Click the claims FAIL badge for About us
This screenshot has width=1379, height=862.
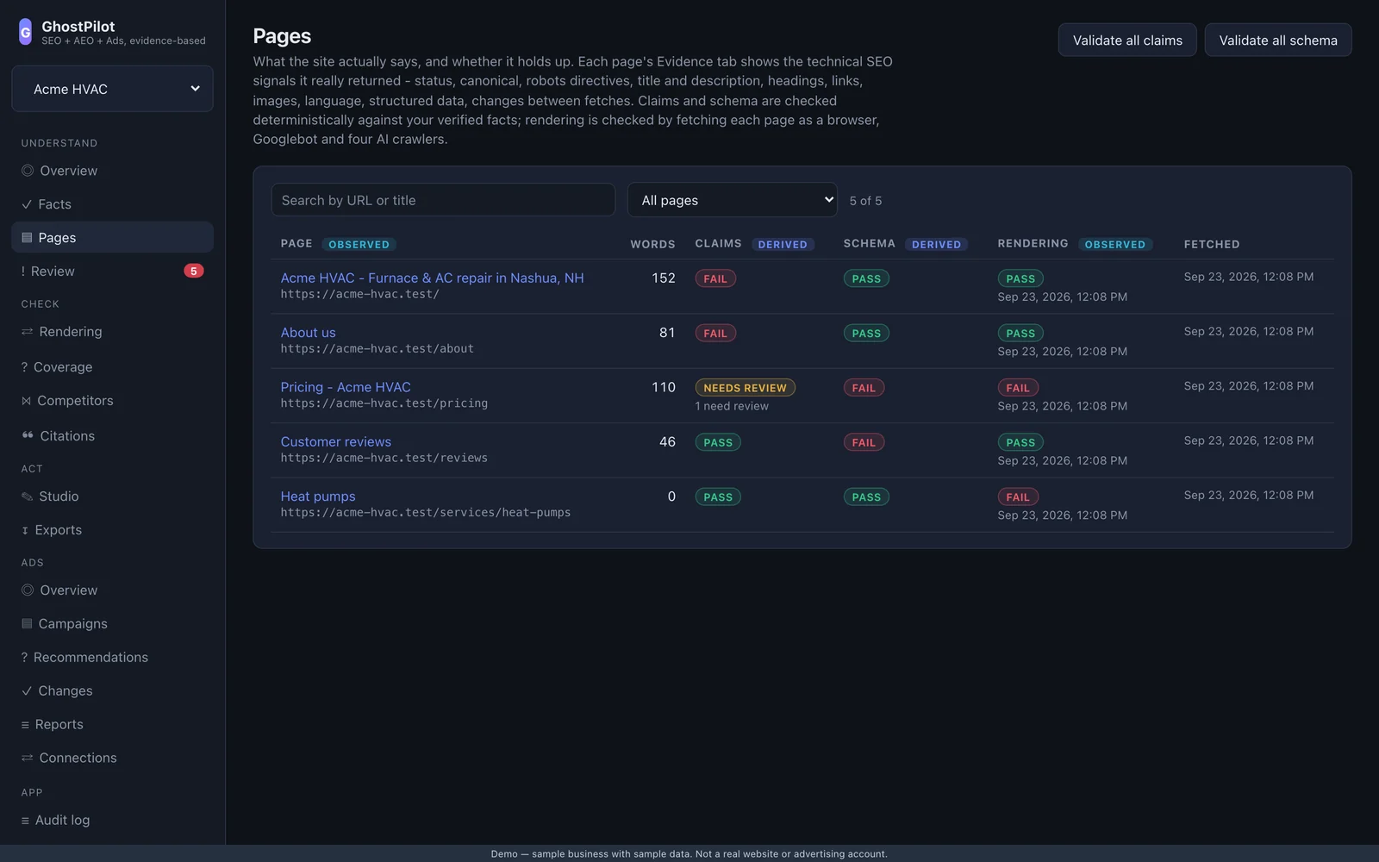click(x=715, y=334)
